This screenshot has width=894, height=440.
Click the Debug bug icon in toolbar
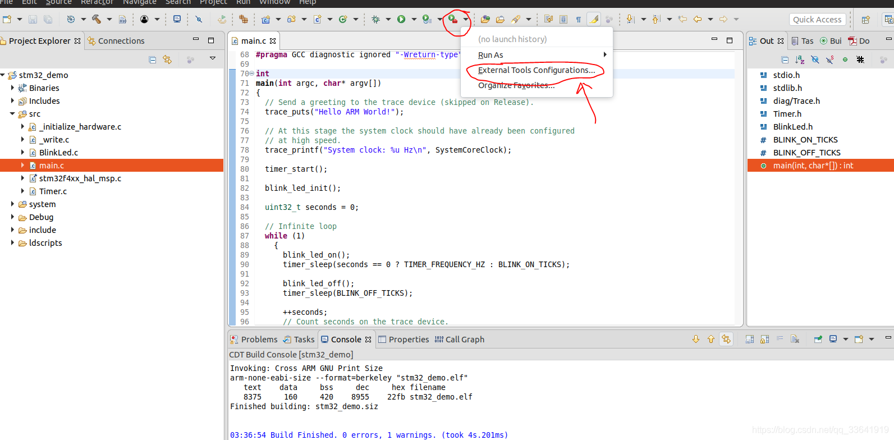coord(375,19)
